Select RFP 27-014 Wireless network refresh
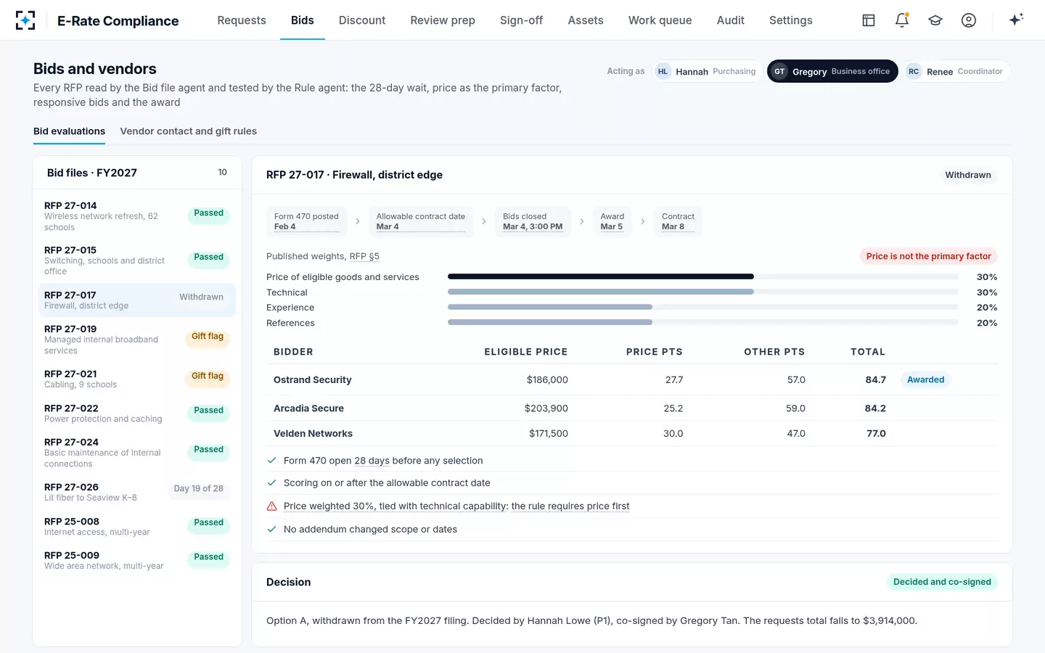 136,216
